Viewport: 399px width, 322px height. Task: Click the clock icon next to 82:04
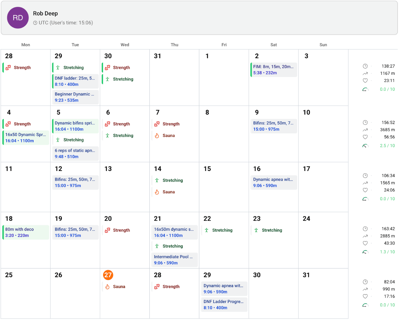(x=365, y=282)
